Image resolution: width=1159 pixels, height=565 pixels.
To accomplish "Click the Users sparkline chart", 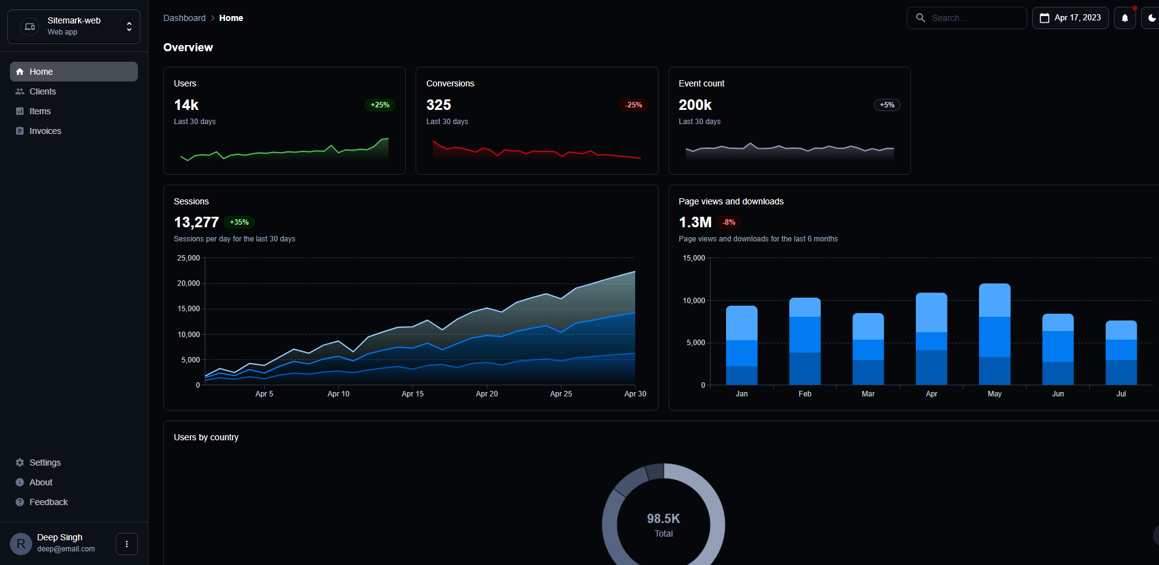I will tap(284, 149).
